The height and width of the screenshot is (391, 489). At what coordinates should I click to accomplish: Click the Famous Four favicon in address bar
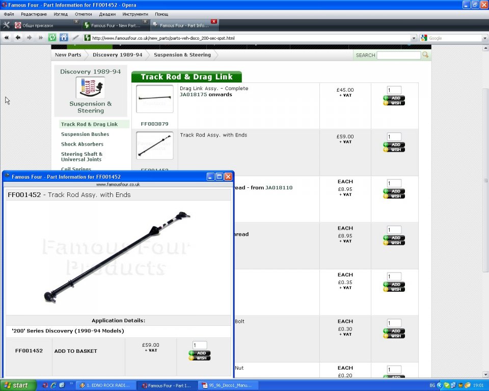[x=88, y=38]
